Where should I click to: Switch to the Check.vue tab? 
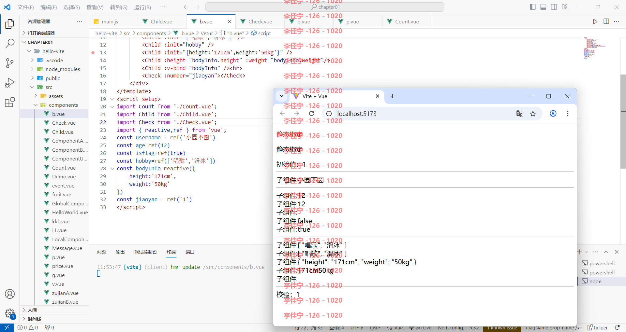click(x=260, y=21)
